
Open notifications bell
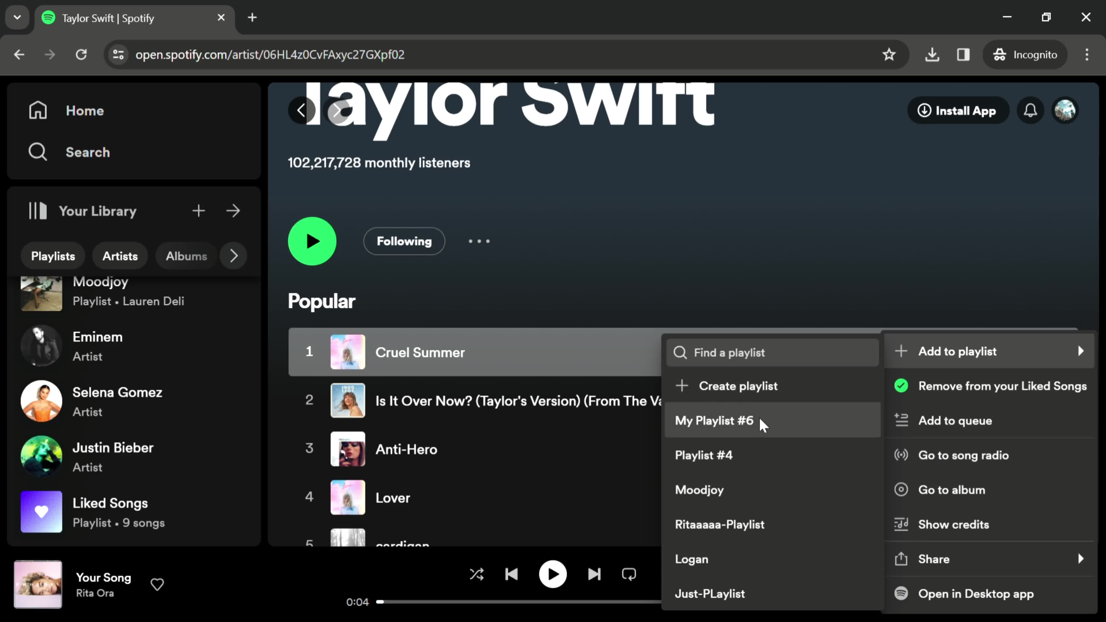coord(1030,111)
